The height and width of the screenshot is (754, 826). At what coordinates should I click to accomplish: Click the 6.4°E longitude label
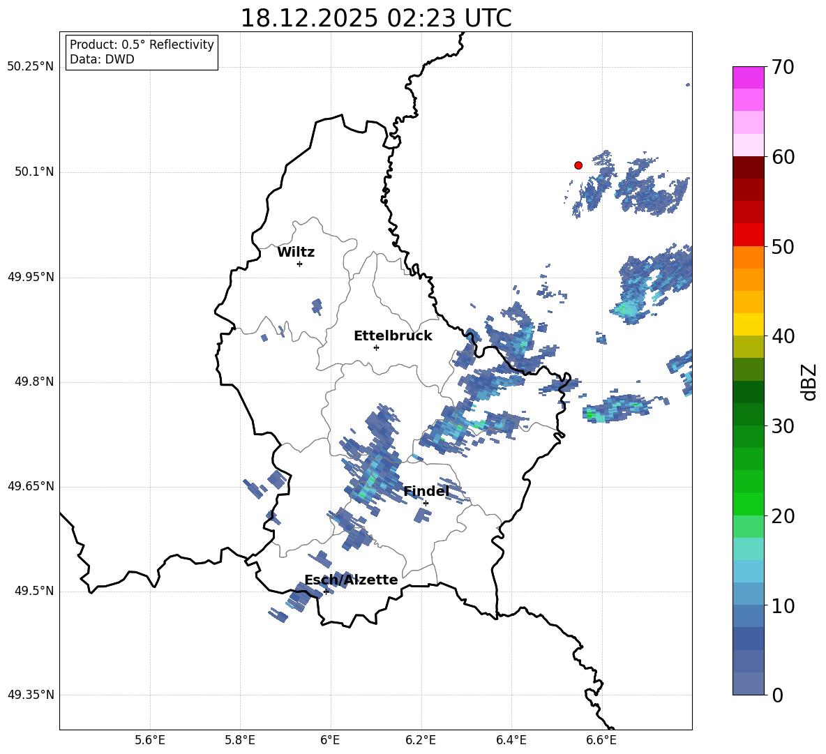(511, 740)
